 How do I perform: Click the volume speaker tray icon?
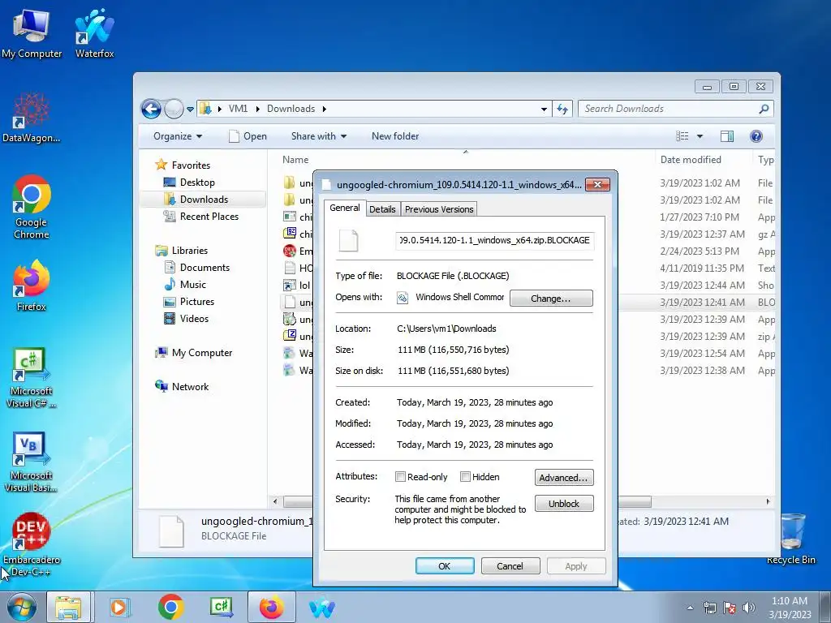[x=749, y=608]
